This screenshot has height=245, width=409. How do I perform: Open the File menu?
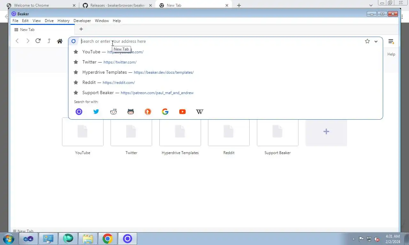point(15,21)
